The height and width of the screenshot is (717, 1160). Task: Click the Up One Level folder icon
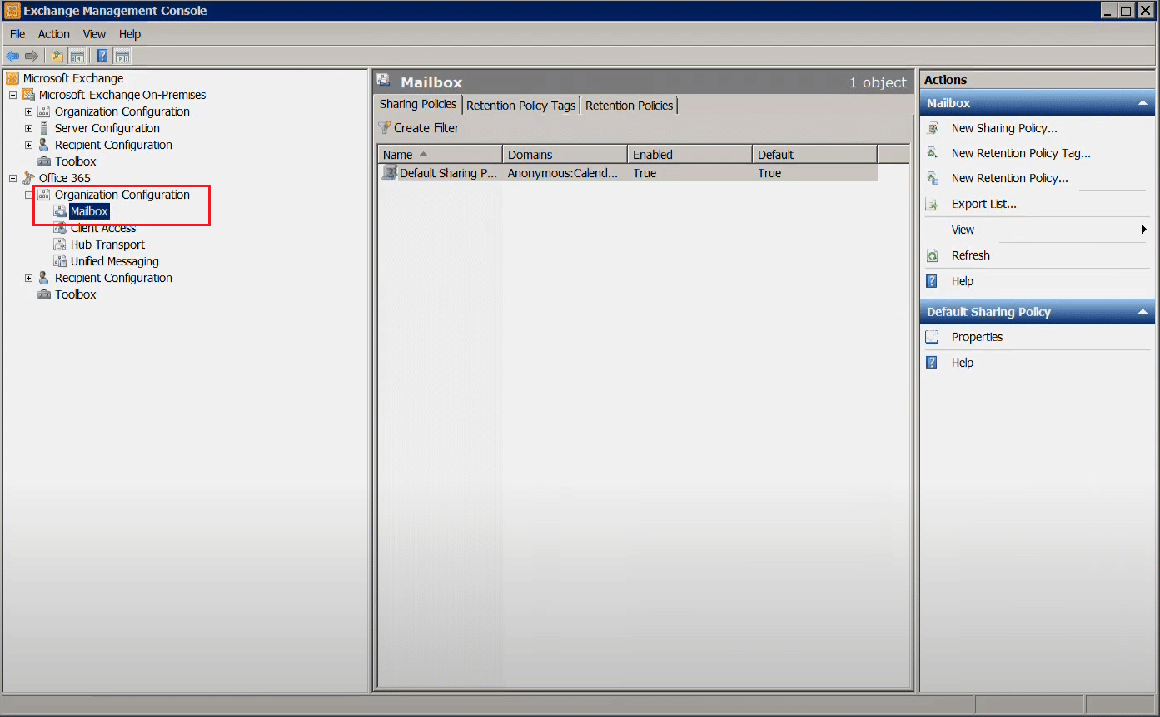click(x=57, y=56)
